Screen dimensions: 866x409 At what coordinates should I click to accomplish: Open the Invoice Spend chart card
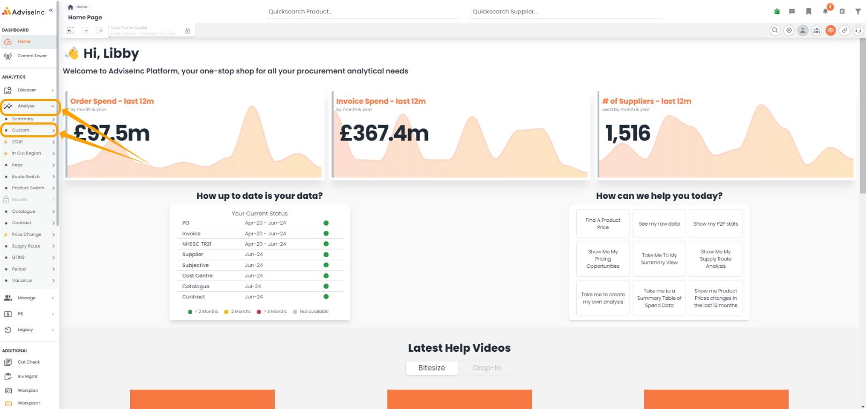coord(460,135)
